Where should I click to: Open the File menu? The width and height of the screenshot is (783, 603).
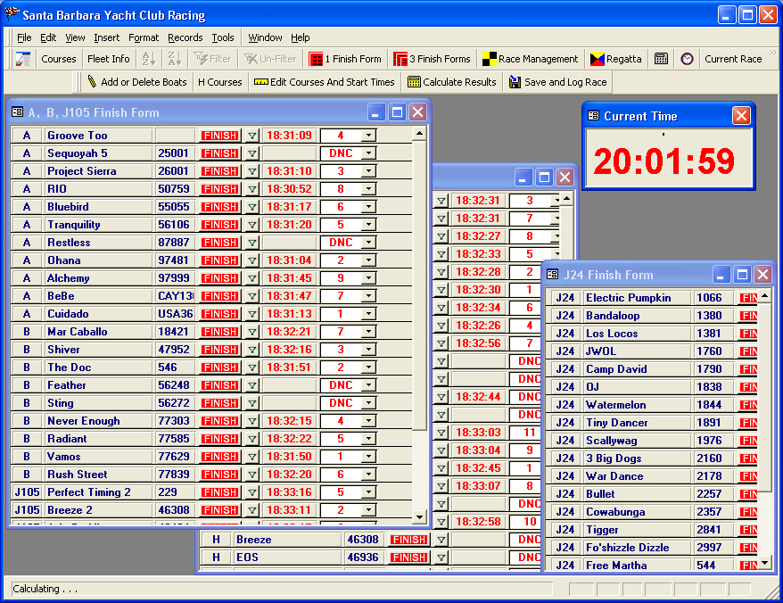(24, 37)
